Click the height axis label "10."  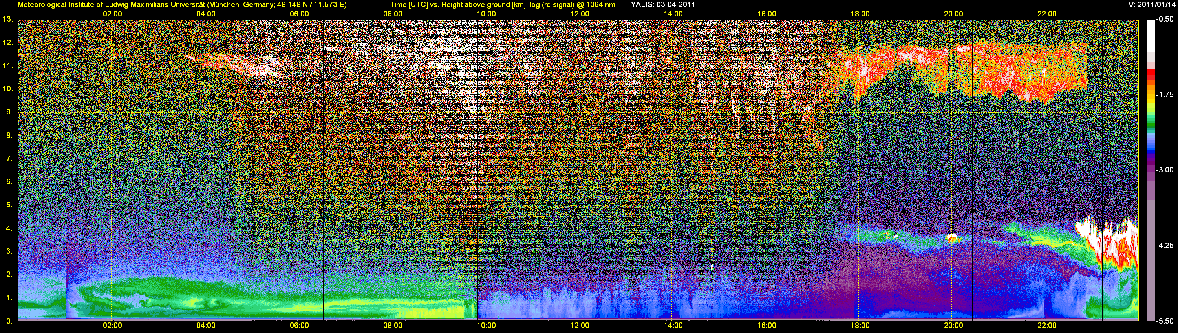point(8,89)
